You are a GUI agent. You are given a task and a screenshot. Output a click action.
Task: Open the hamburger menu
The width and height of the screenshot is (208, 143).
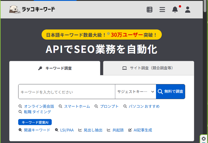[162, 10]
